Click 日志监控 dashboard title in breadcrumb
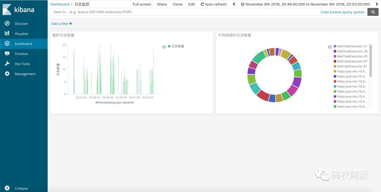 pyautogui.click(x=82, y=4)
